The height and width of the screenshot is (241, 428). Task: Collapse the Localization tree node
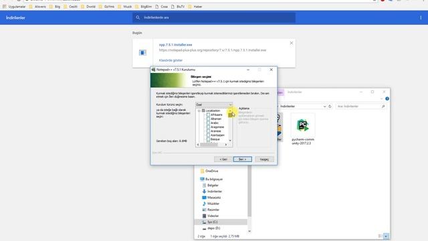[x=199, y=110]
